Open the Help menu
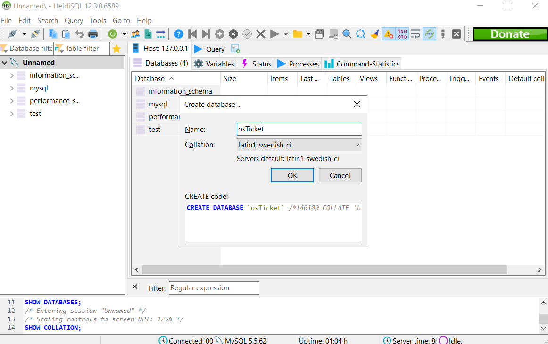Screen dimensions: 548x344 click(144, 21)
